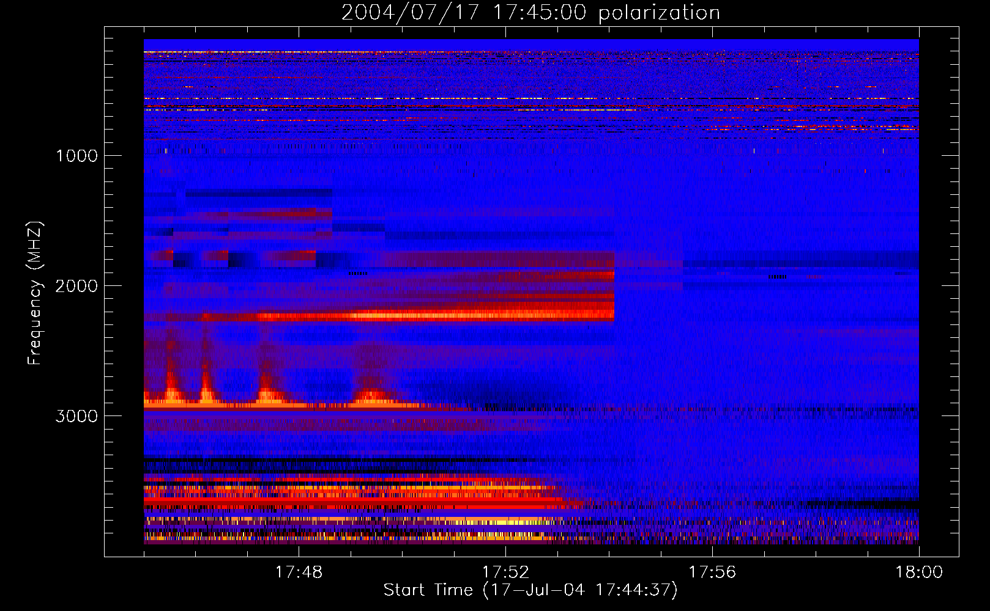Click the plot title '2004/07/17 17:45:00 polarization'

[x=530, y=12]
